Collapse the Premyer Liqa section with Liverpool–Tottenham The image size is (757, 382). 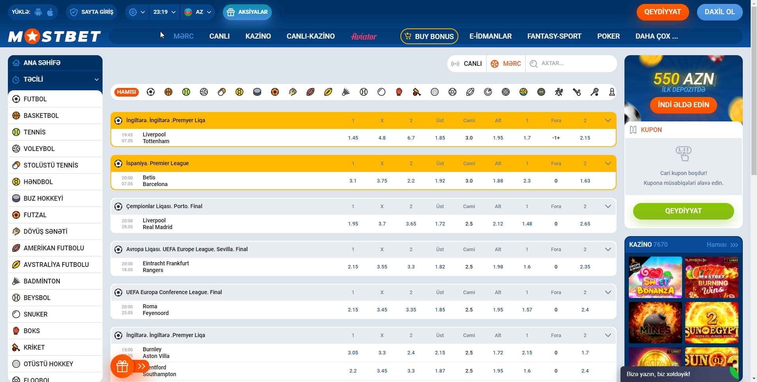click(608, 120)
